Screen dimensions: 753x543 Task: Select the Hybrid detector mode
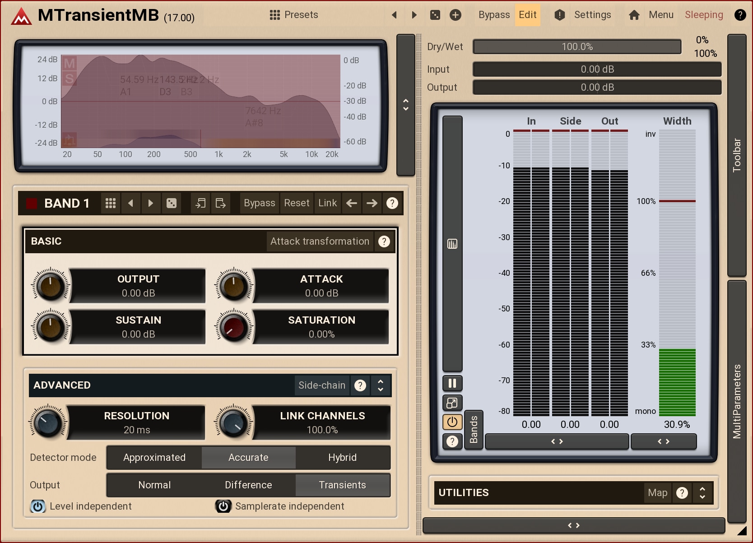pyautogui.click(x=342, y=458)
